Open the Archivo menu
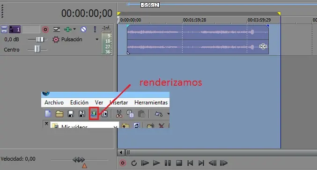The width and height of the screenshot is (317, 170). (x=54, y=103)
